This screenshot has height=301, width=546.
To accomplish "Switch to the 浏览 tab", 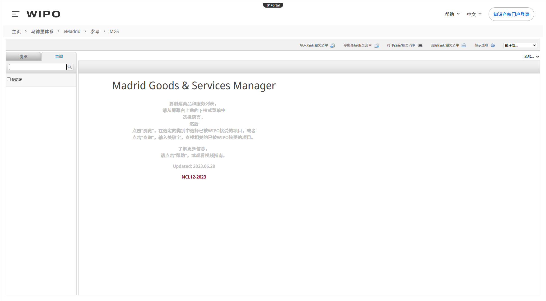I will coord(23,57).
